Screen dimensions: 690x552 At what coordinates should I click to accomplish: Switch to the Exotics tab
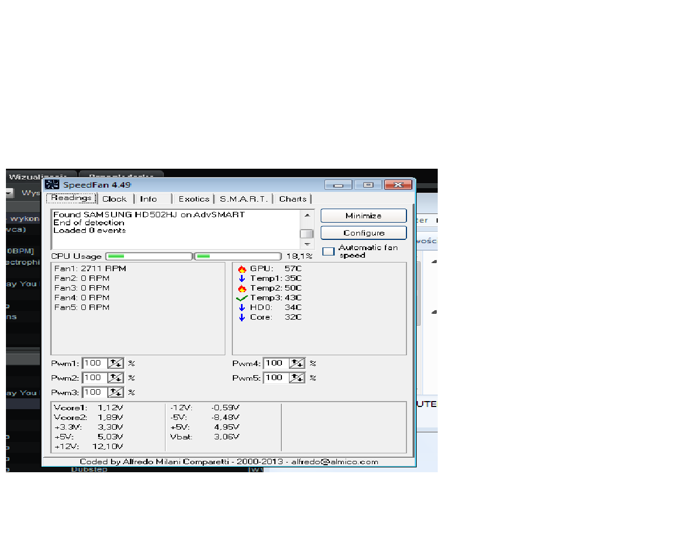pyautogui.click(x=194, y=199)
